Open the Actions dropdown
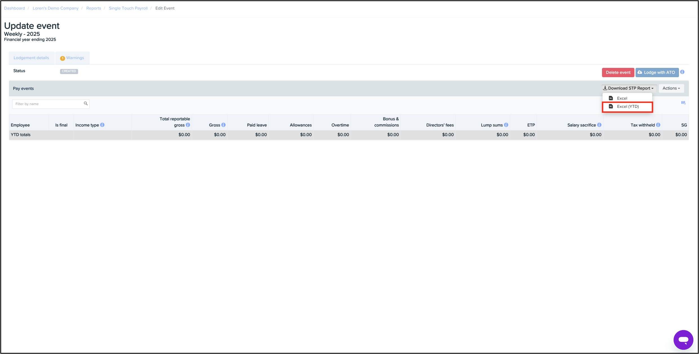 (671, 88)
